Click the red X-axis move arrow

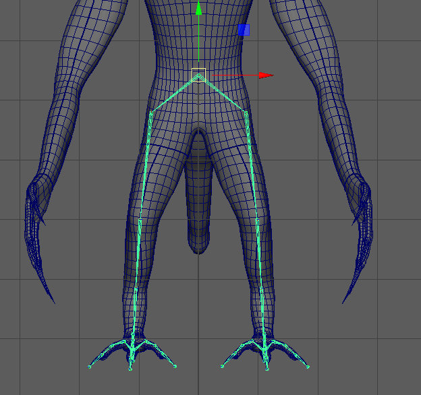pos(265,75)
